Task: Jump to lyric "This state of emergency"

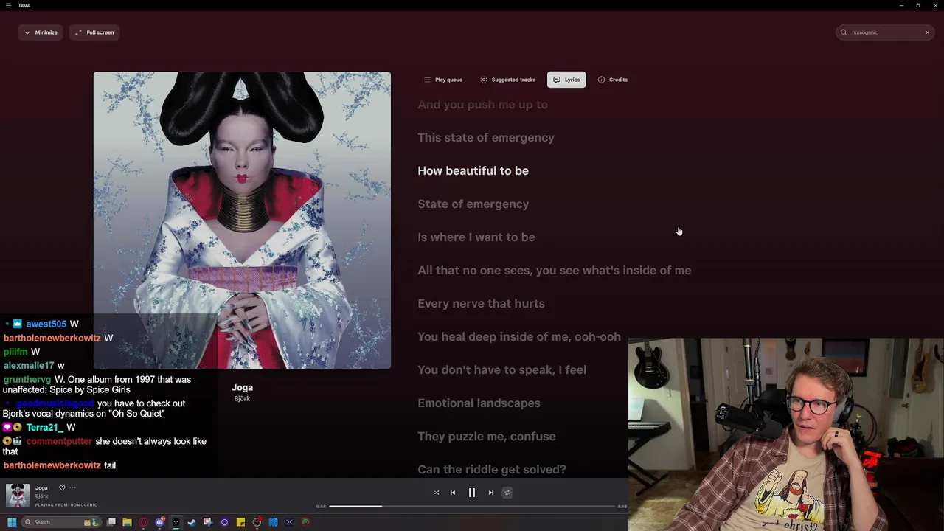Action: 486,137
